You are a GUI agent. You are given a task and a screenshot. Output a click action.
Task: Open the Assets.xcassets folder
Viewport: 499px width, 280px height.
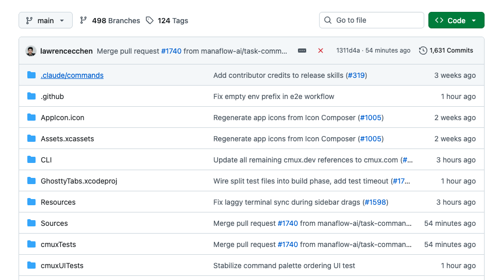click(x=67, y=139)
